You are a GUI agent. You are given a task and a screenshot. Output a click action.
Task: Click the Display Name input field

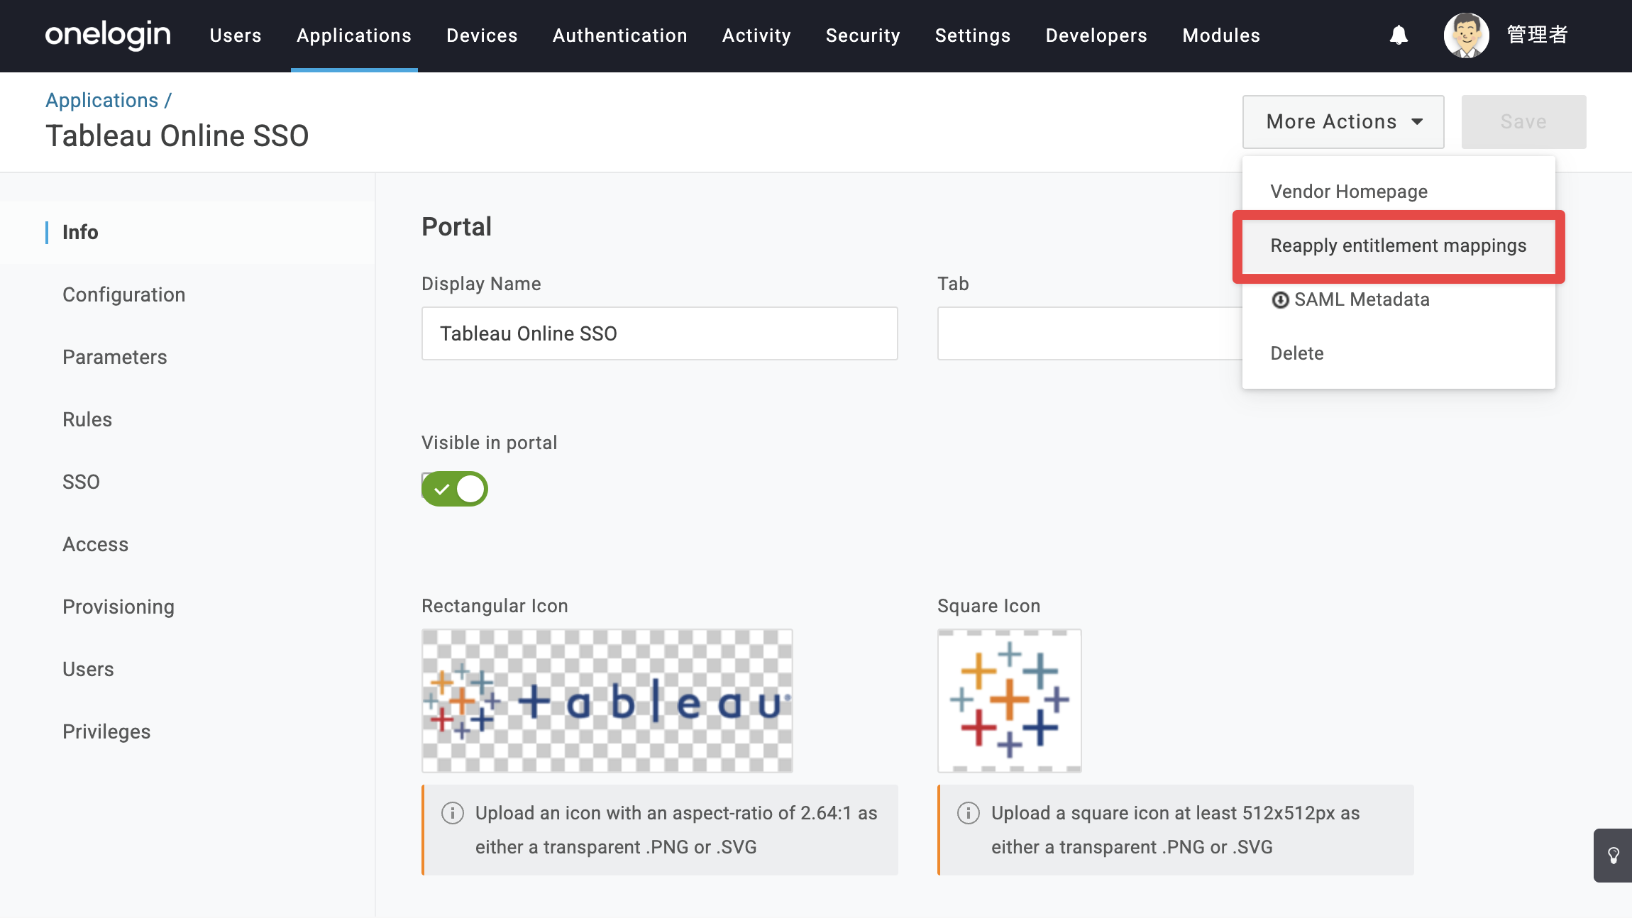point(660,333)
